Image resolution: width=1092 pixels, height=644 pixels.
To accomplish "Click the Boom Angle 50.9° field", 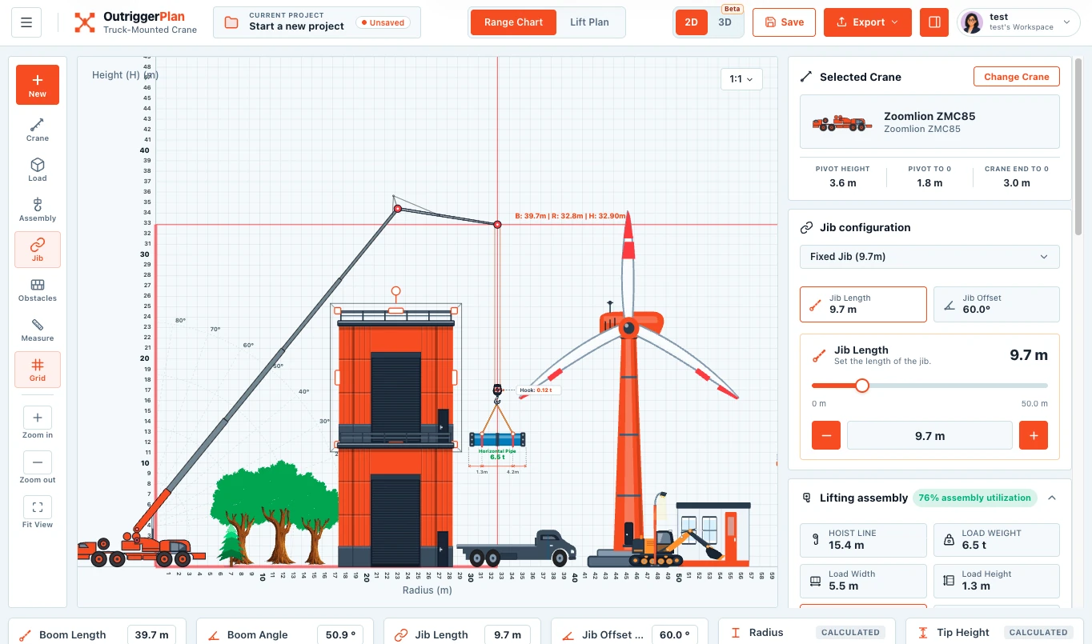I will 341,635.
